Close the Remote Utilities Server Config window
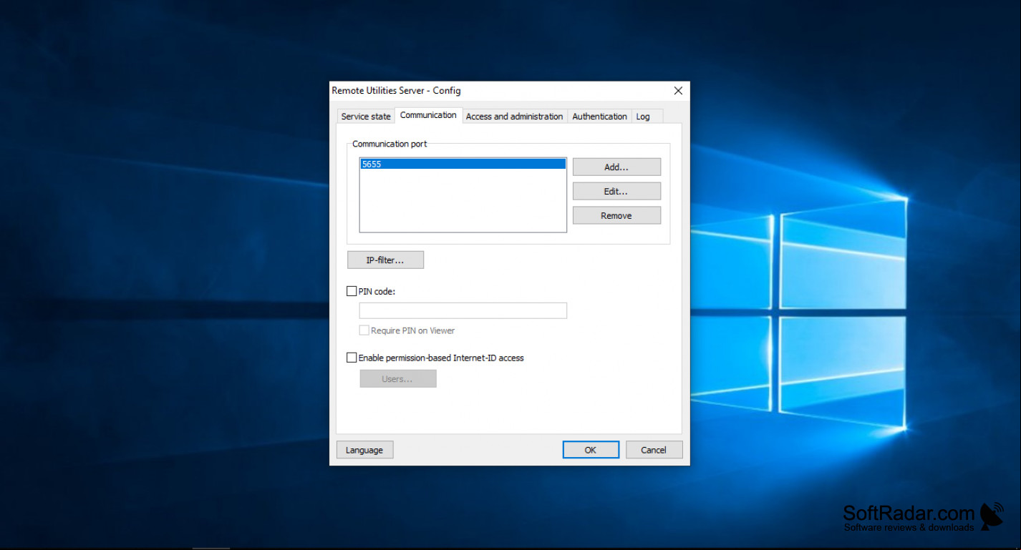 [x=678, y=91]
